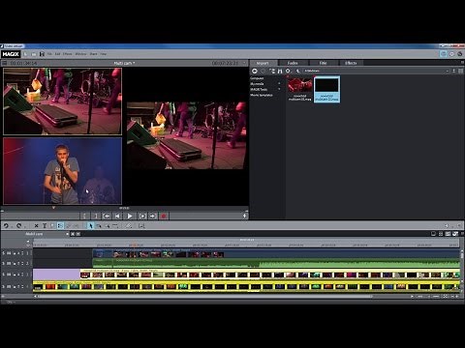Click the timeline vertical scrollbar
Image resolution: width=465 pixels, height=348 pixels.
[462, 254]
